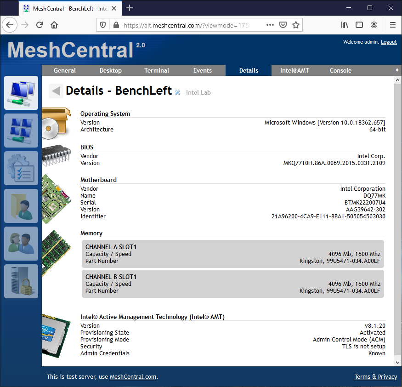Click the AMT version v8.1.20
Viewport: 402px width, 387px height.
pyautogui.click(x=375, y=326)
